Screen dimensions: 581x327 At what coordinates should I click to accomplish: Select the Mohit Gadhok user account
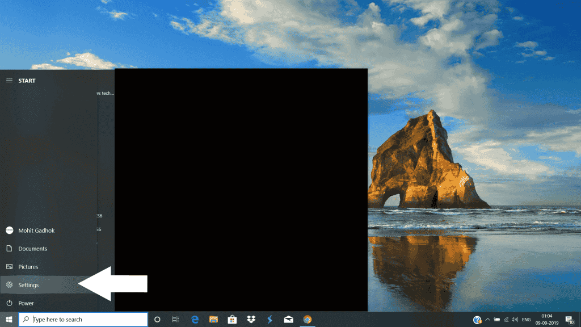36,230
